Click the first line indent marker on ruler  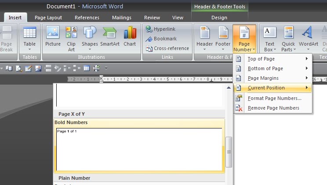point(102,77)
